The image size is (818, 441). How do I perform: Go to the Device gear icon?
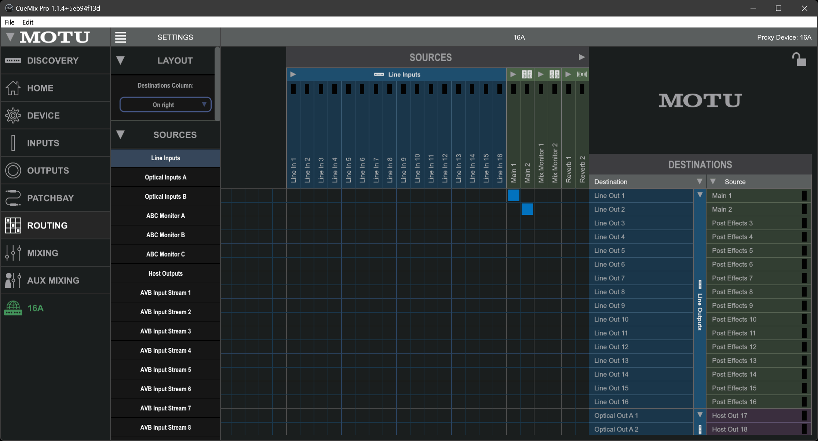click(13, 115)
